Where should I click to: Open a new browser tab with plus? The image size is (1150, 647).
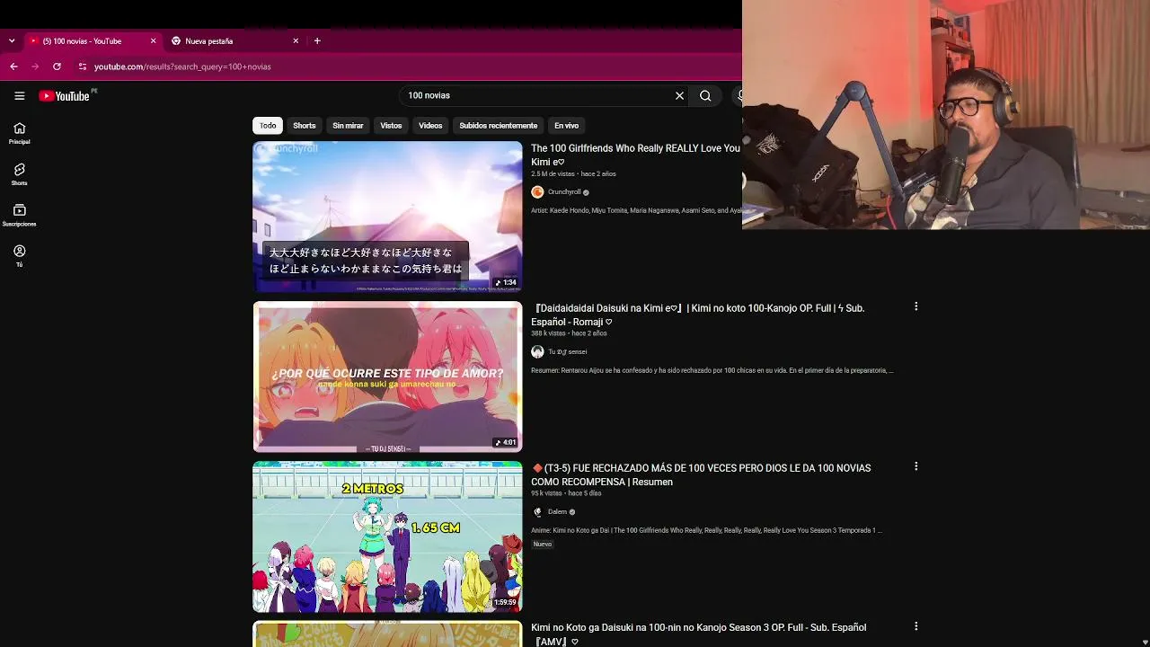317,40
